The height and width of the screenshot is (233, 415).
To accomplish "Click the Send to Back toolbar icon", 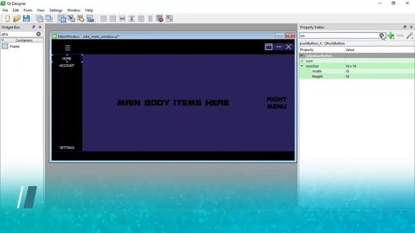I will coord(40,19).
